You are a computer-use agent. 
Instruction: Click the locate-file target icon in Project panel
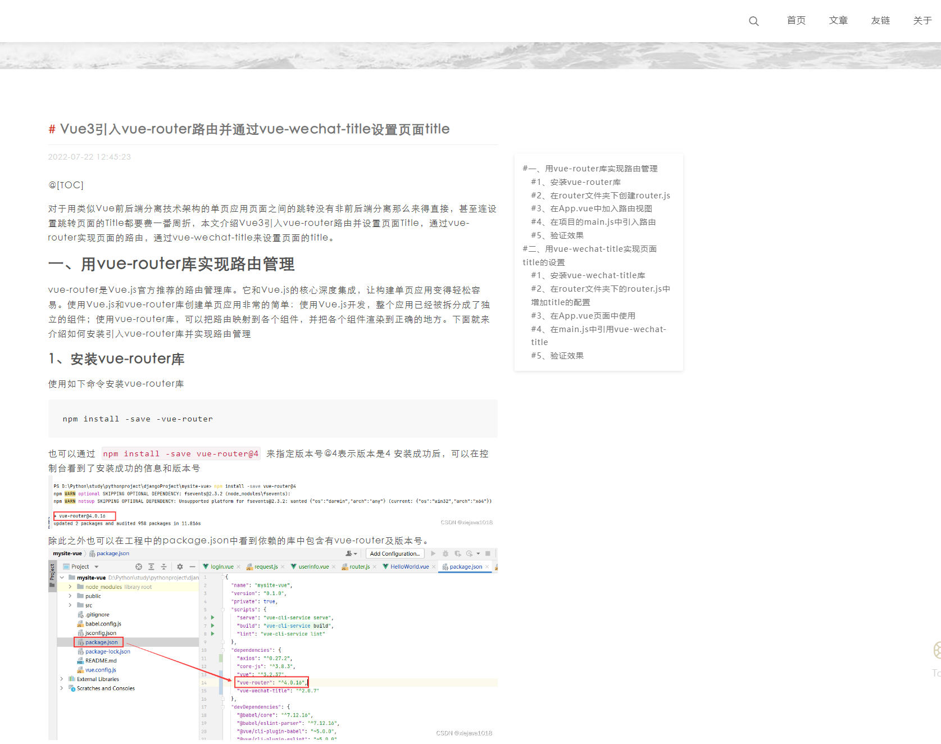[139, 566]
